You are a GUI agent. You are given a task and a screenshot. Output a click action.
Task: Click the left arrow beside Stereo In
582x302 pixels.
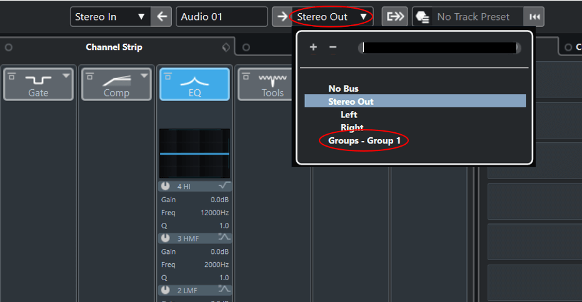[x=161, y=17]
